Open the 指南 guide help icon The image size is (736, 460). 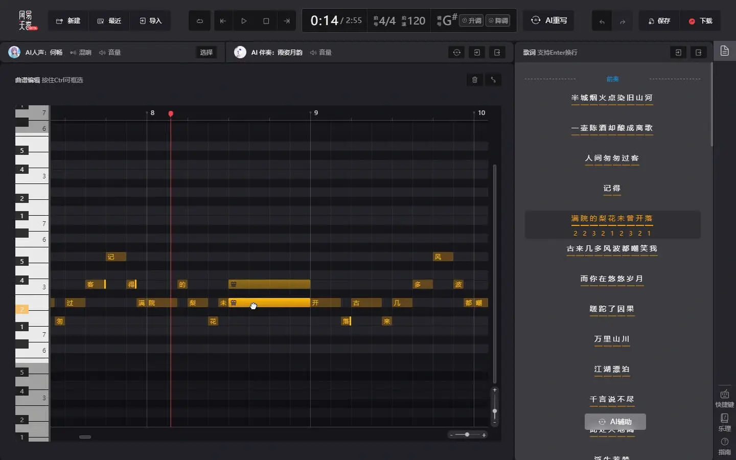pyautogui.click(x=724, y=446)
